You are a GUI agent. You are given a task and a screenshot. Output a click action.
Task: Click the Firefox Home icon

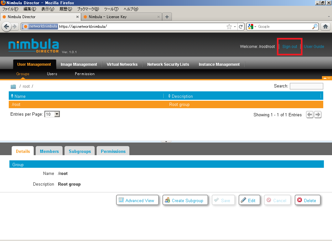coord(326,27)
